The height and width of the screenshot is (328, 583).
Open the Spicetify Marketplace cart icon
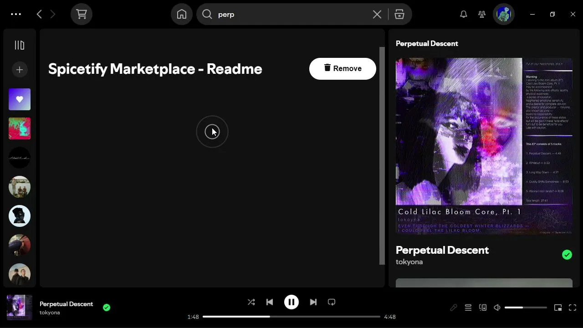click(x=82, y=14)
